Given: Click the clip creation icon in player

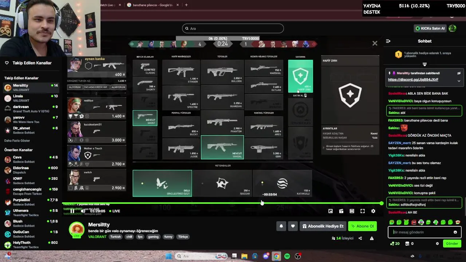Looking at the screenshot, I should pyautogui.click(x=341, y=211).
